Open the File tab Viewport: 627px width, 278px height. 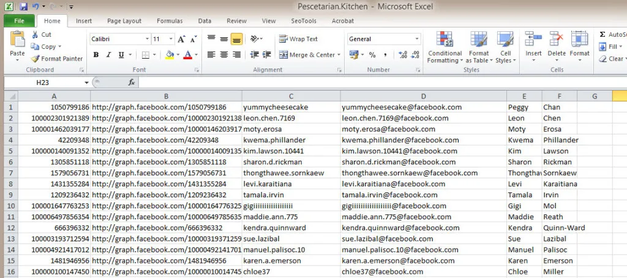[19, 21]
